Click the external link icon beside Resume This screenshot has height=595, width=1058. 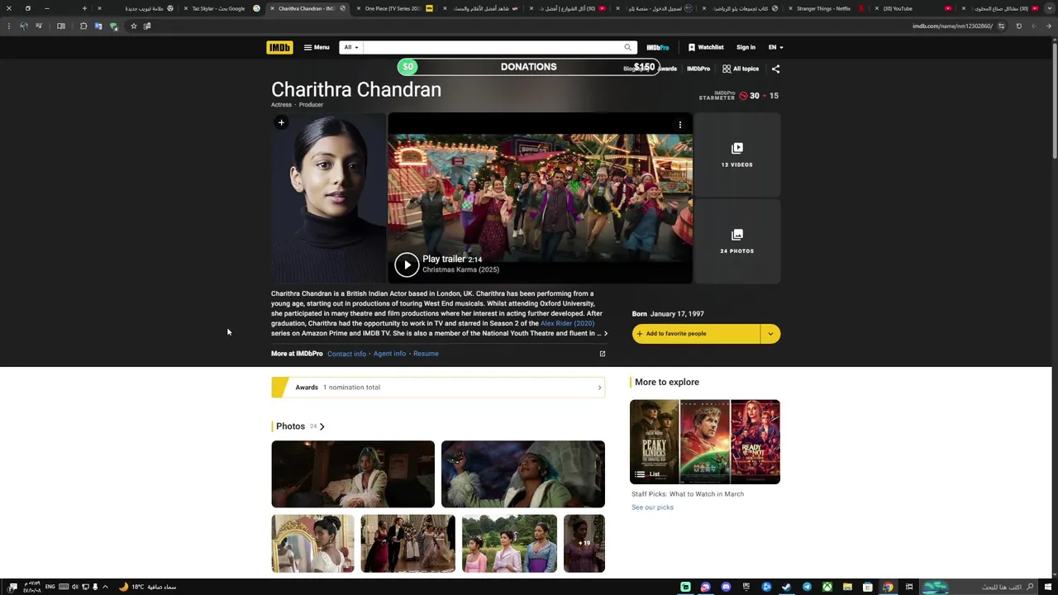[603, 354]
